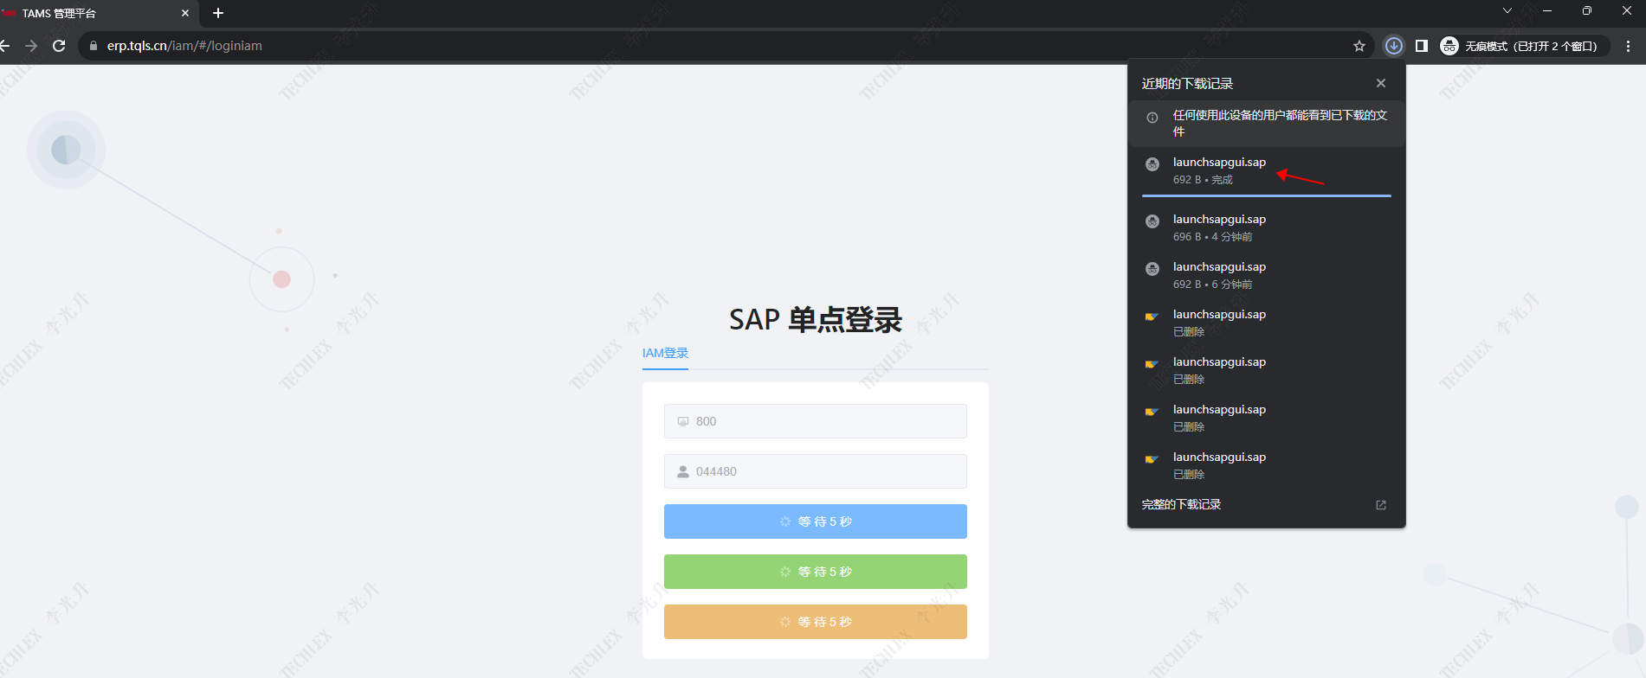Click the info icon beside the download notice
This screenshot has height=678, width=1646.
pyautogui.click(x=1152, y=118)
